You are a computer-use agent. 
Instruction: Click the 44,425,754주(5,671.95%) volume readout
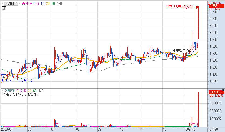coord(20,94)
